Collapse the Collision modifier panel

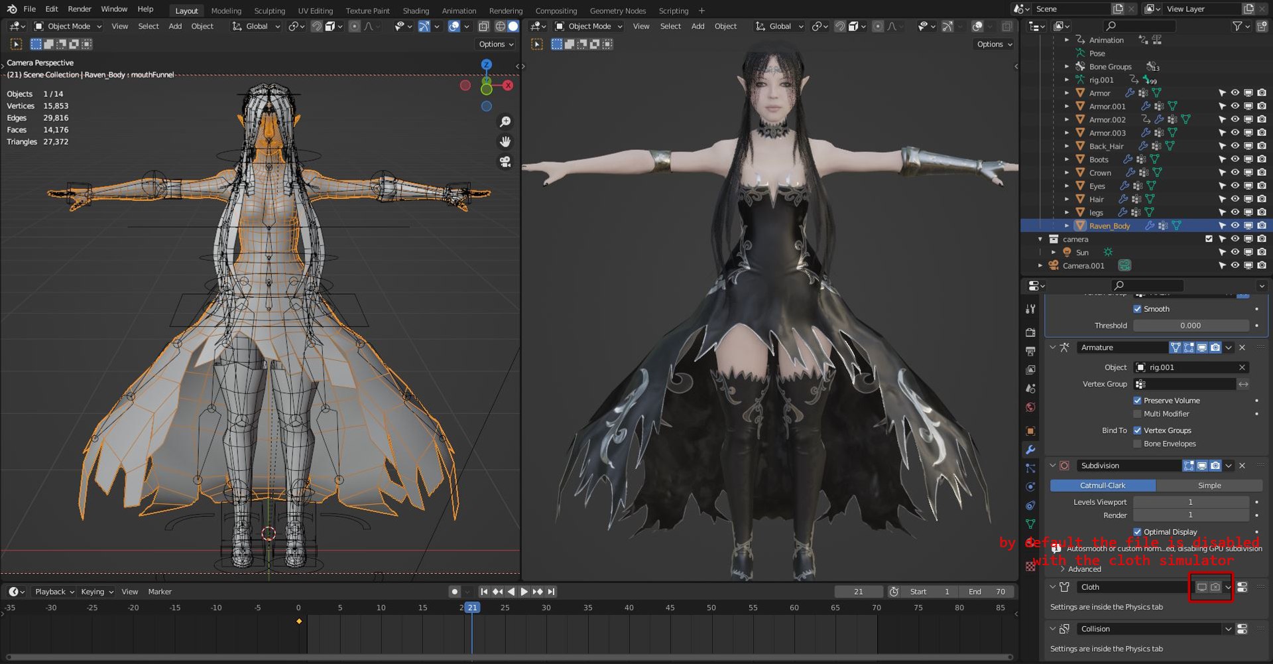tap(1053, 629)
